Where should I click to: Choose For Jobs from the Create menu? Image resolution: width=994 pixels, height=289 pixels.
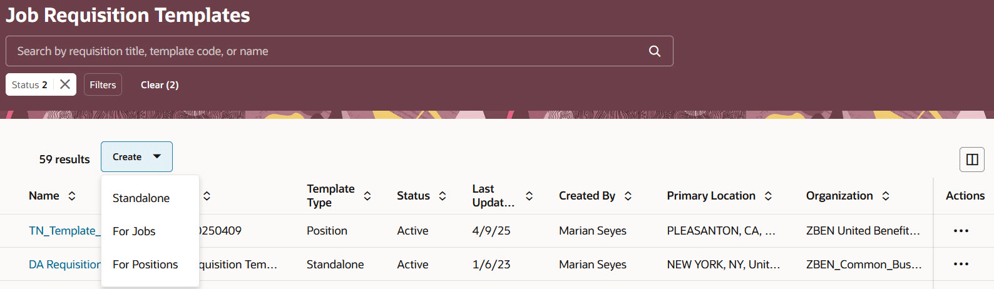point(134,231)
